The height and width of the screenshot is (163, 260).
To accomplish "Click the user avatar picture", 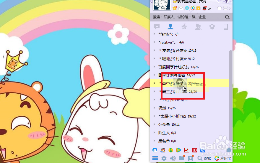I will tap(162, 5).
